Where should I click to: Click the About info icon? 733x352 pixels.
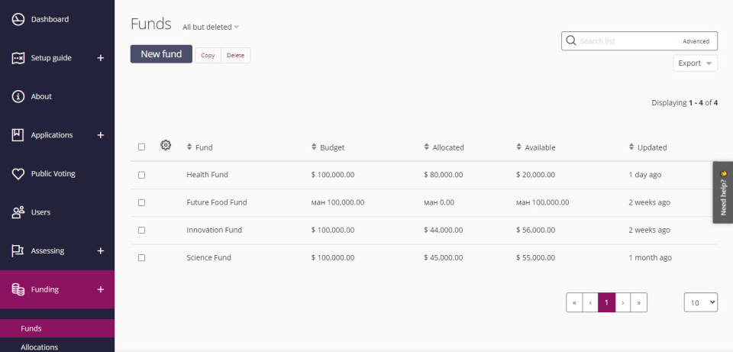pos(18,96)
